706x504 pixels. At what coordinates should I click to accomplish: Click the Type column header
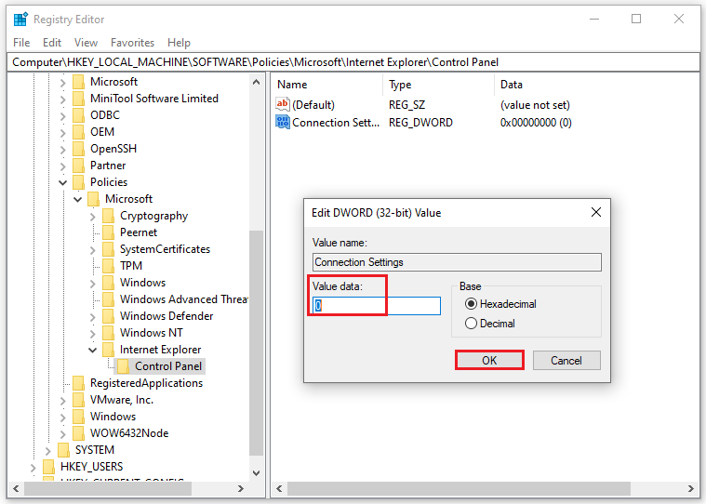click(x=439, y=85)
